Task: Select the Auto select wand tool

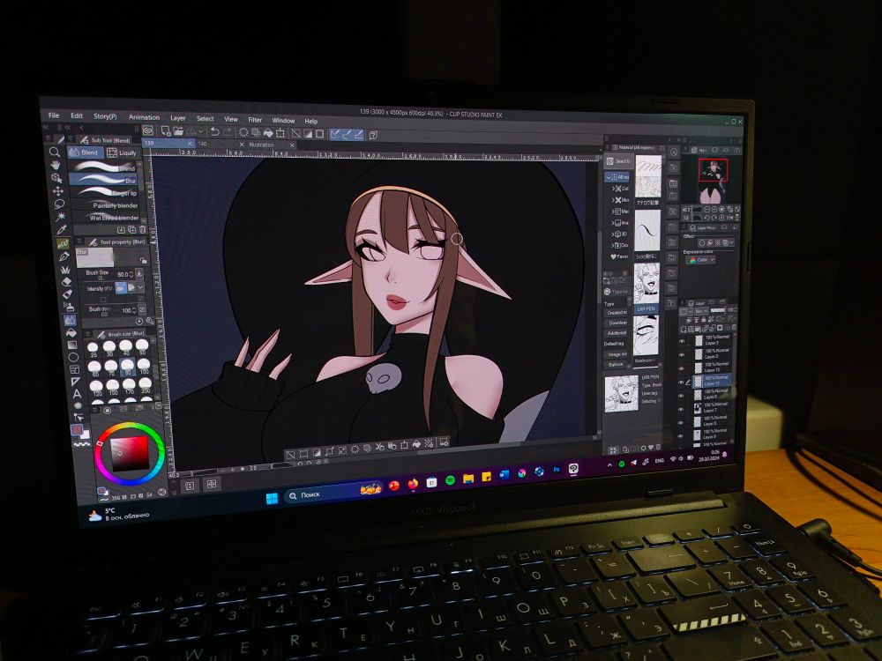Action: point(60,217)
